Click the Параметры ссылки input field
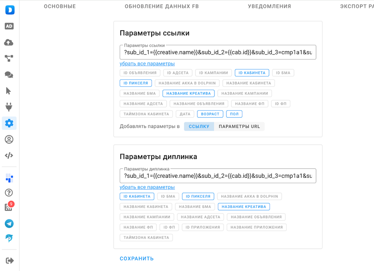 point(218,52)
